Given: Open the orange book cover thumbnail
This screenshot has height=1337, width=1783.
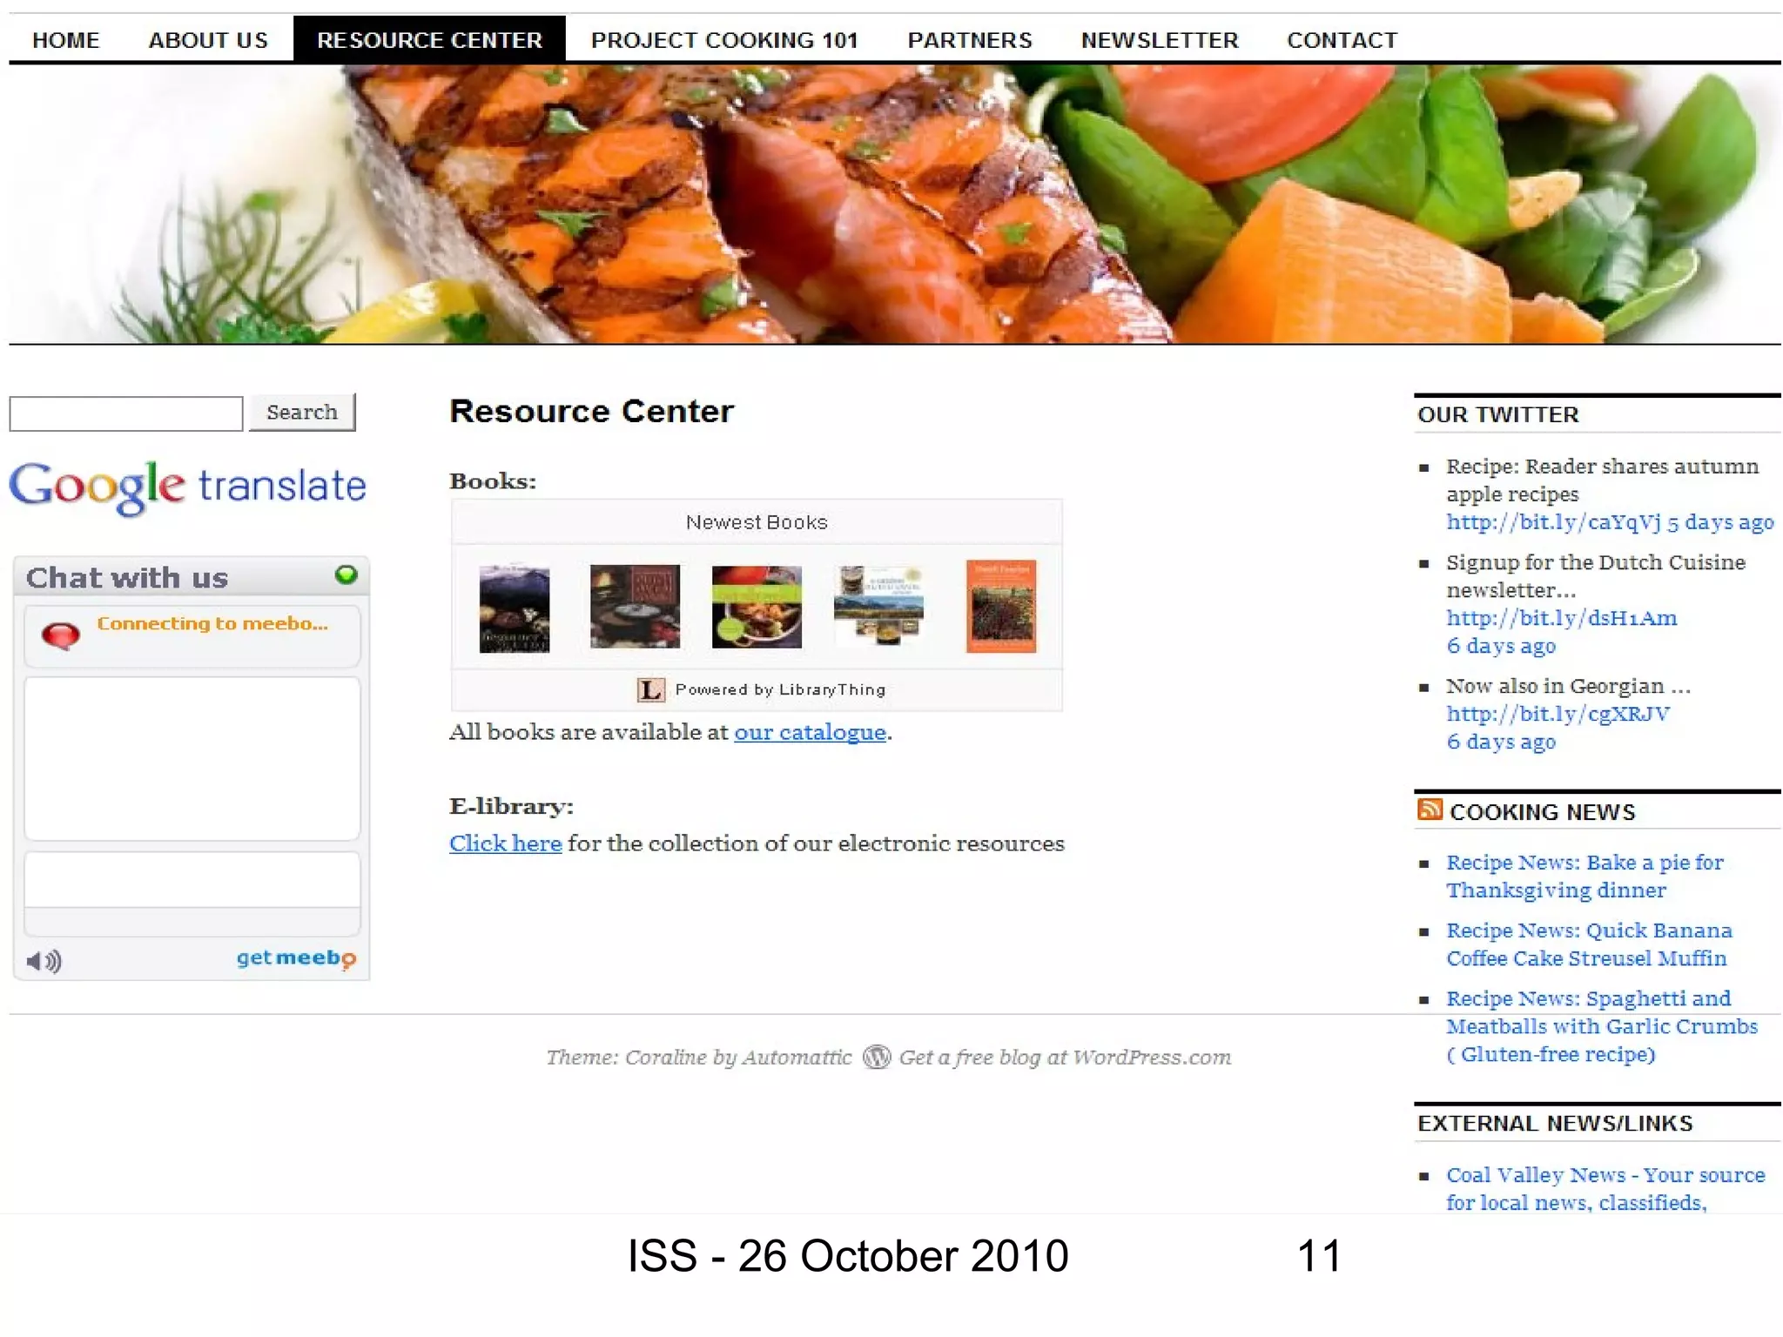Looking at the screenshot, I should 1001,607.
